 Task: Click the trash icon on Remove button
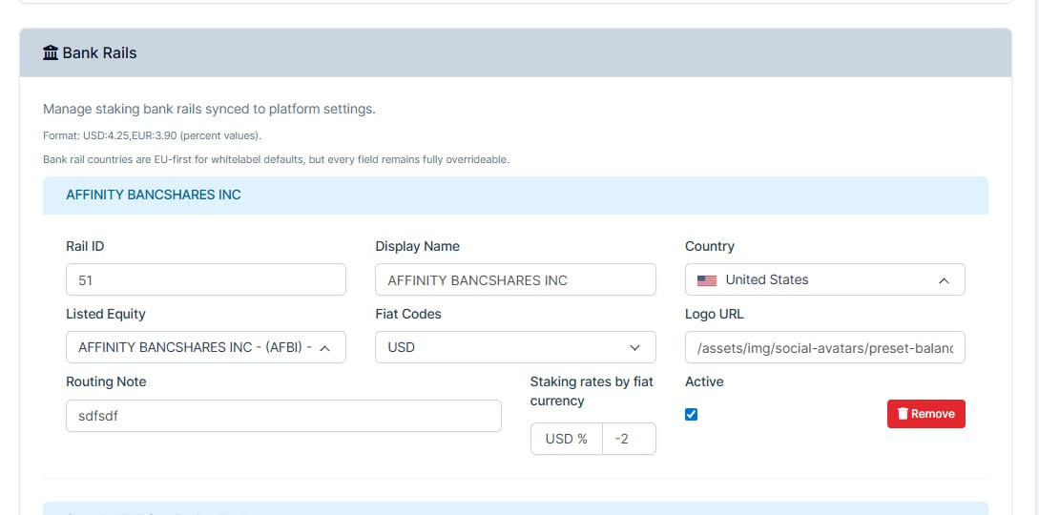[903, 414]
